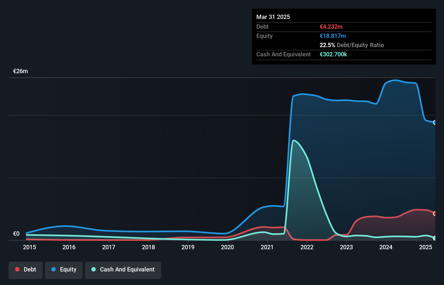Click the teal Cash endpoint marker
The image size is (444, 285).
(435, 238)
